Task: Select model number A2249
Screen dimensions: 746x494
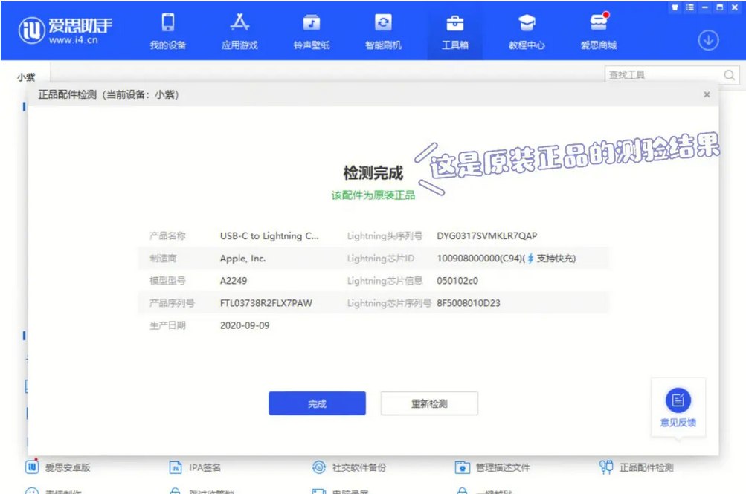Action: coord(233,281)
